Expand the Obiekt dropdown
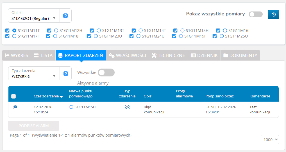 pyautogui.click(x=34, y=16)
